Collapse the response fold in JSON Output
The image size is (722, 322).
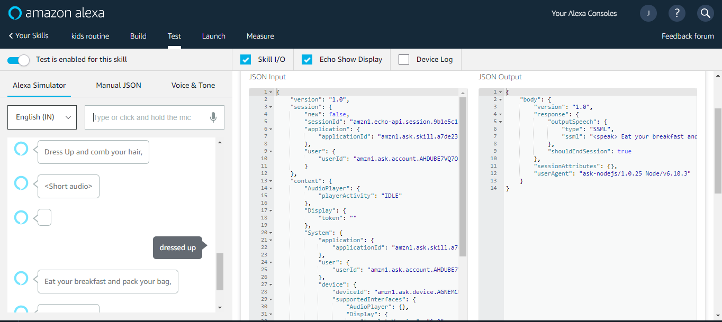pyautogui.click(x=501, y=114)
